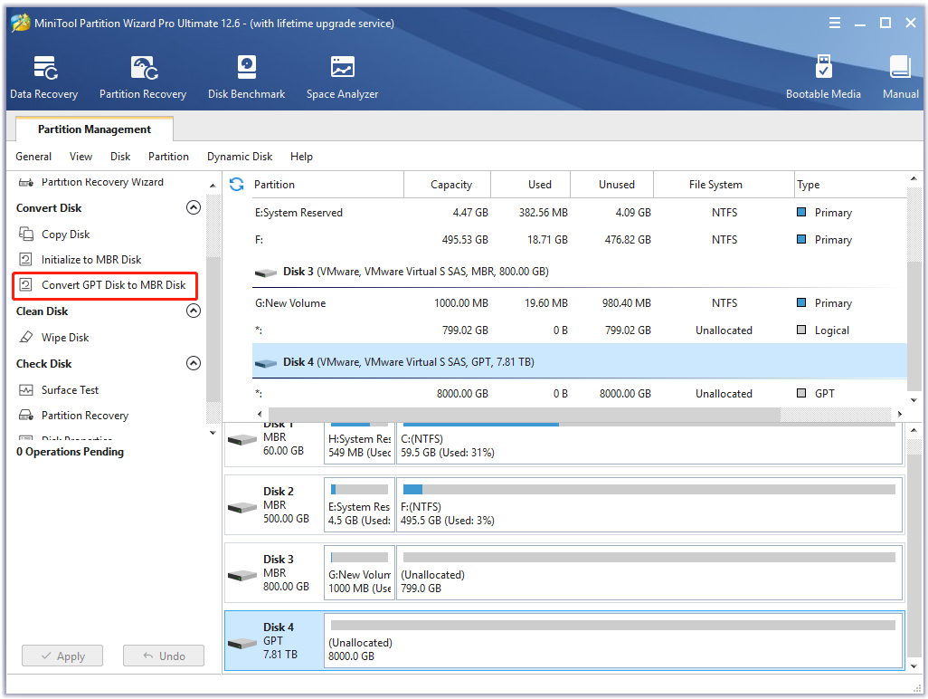Select the Partition Management tab
Viewport: 928px width, 699px height.
(94, 129)
